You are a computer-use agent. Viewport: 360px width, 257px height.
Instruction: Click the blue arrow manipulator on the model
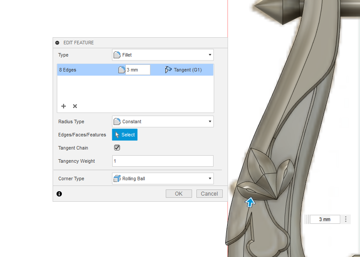click(250, 203)
